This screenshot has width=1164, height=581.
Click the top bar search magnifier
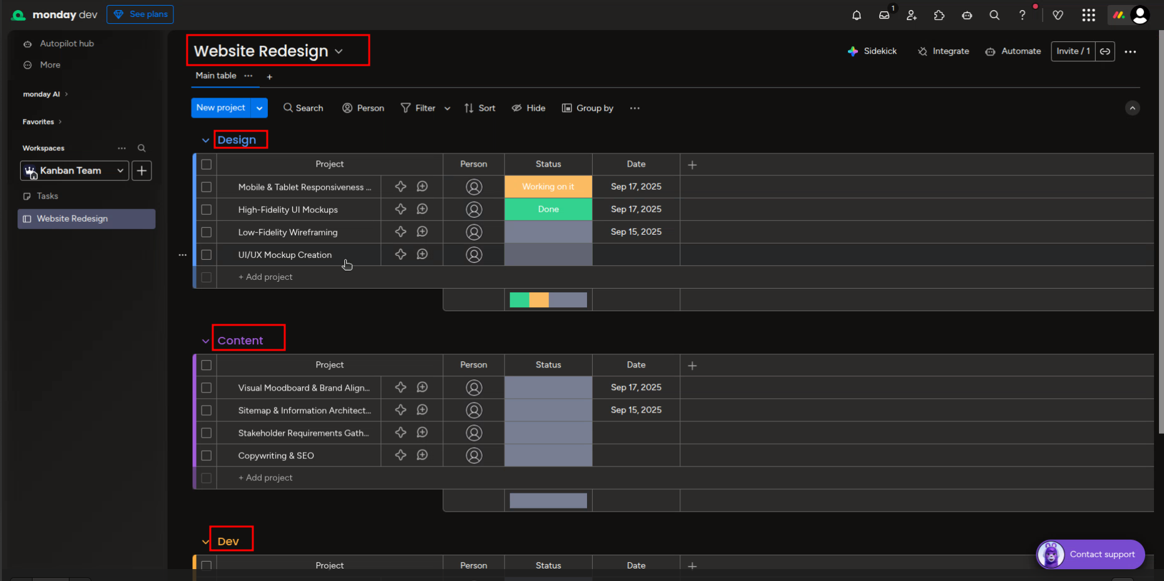(x=994, y=15)
